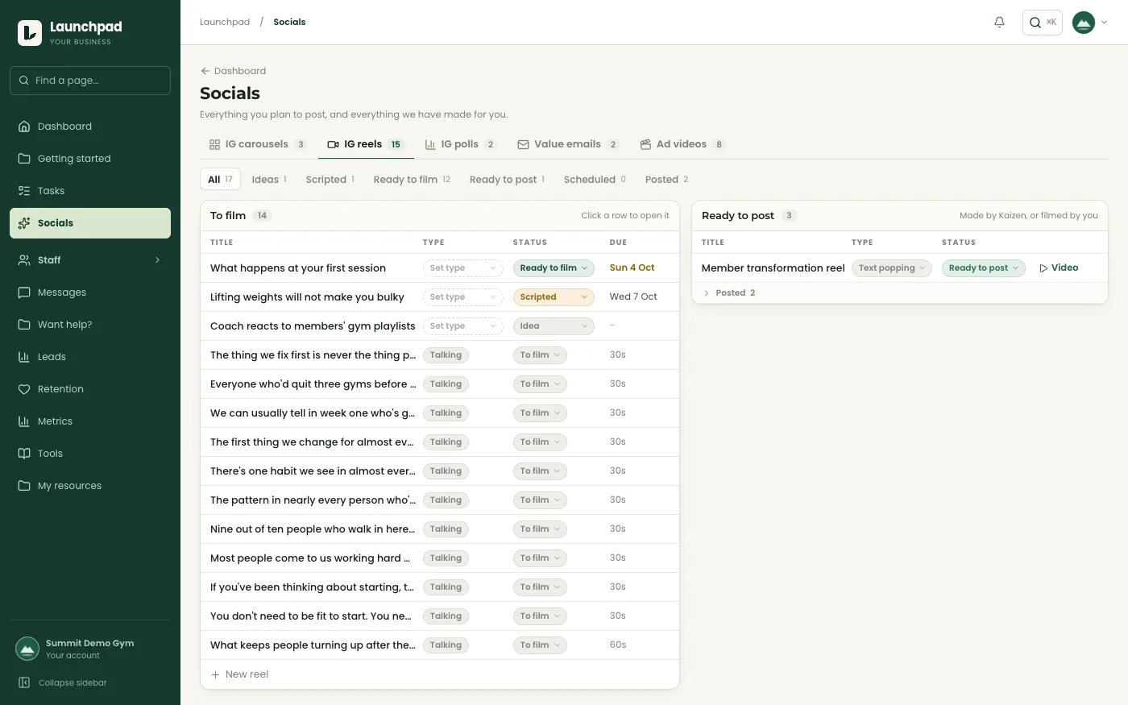1128x705 pixels.
Task: Click the Collapse sidebar icon
Action: pyautogui.click(x=24, y=682)
